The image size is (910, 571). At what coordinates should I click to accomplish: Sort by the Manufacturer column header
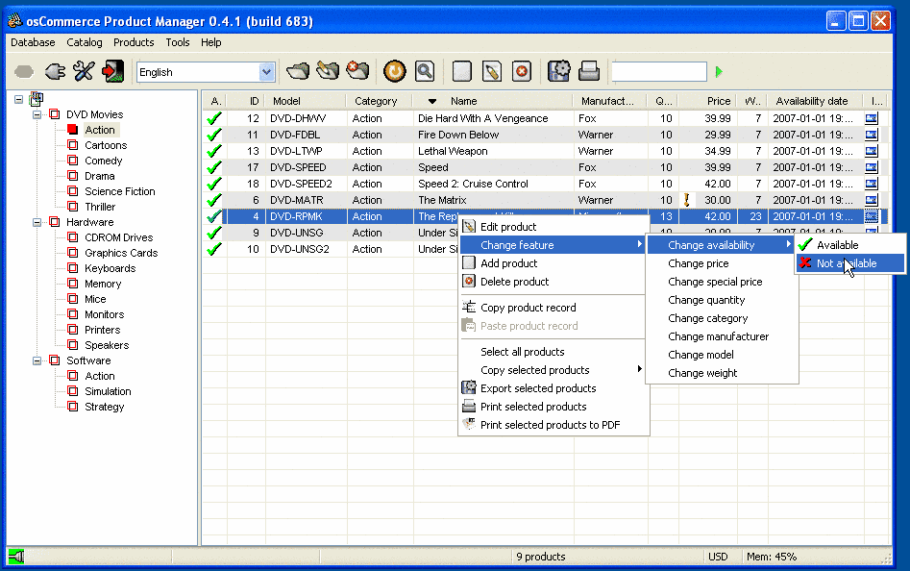tap(610, 101)
